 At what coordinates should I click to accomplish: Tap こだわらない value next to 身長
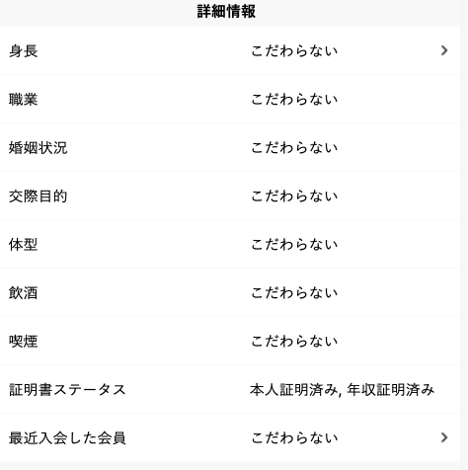click(x=294, y=51)
